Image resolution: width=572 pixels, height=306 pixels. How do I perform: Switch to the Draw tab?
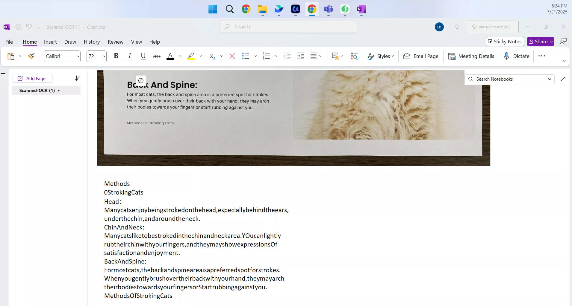coord(70,42)
